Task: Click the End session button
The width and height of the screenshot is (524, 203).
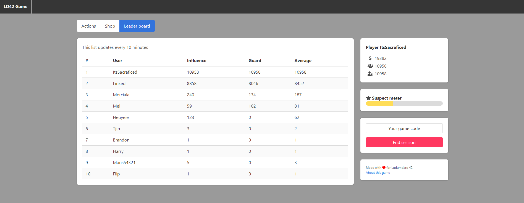Action: tap(404, 142)
